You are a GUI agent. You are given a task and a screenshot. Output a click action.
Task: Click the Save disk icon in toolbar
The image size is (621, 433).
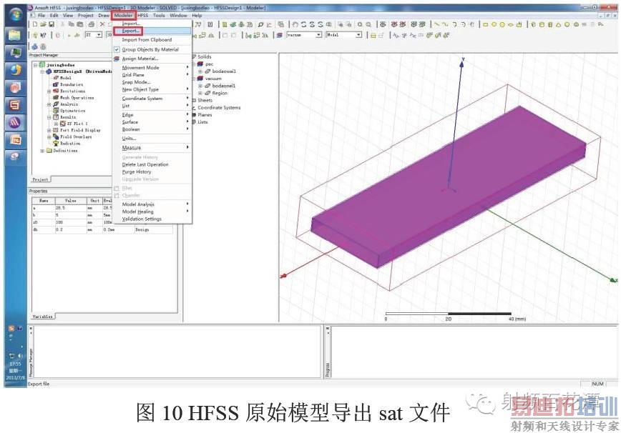tap(51, 24)
